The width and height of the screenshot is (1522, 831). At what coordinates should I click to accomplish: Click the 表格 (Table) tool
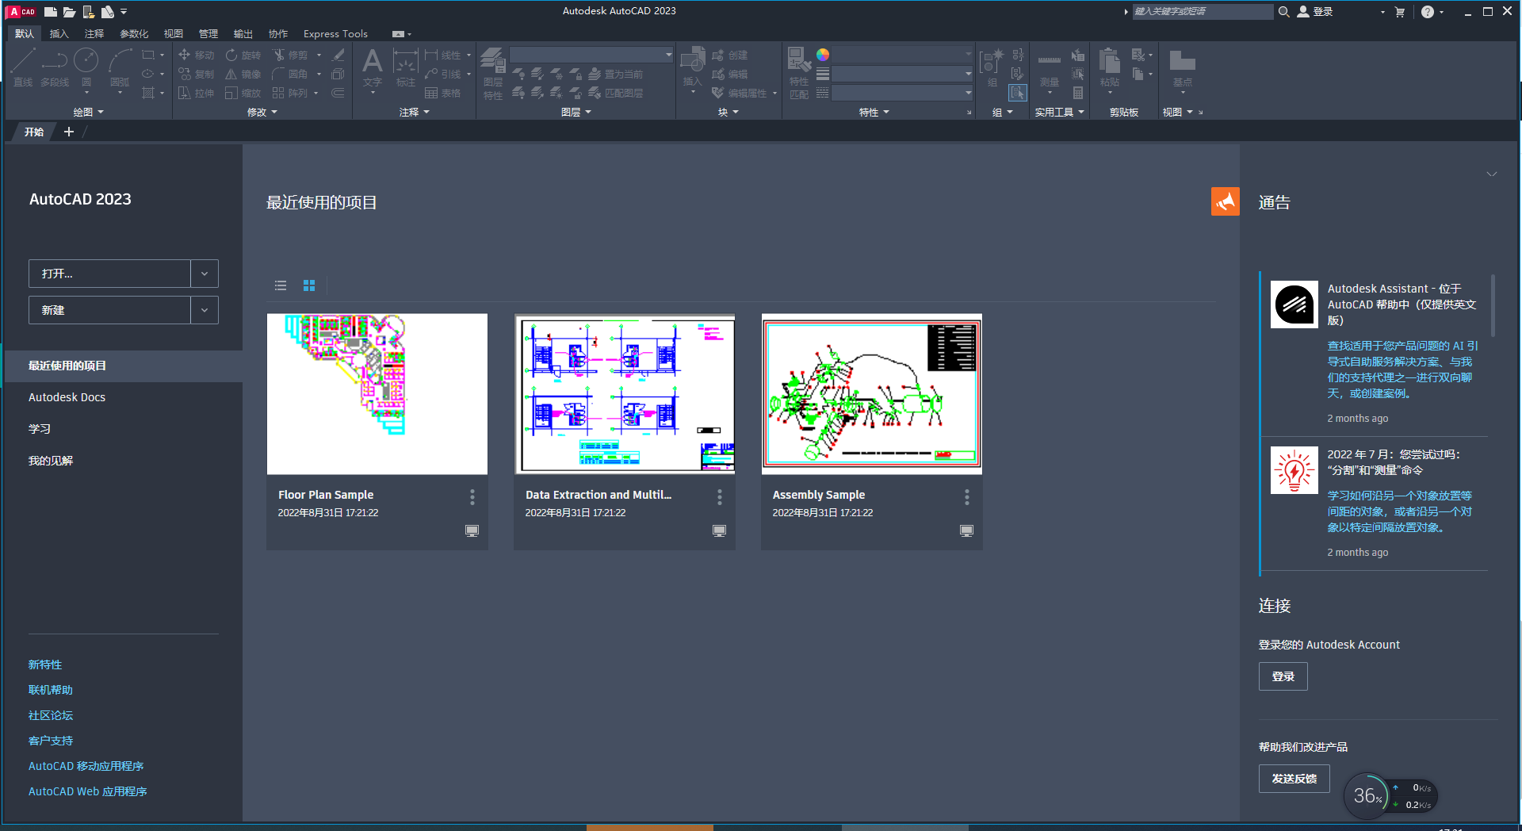coord(443,93)
